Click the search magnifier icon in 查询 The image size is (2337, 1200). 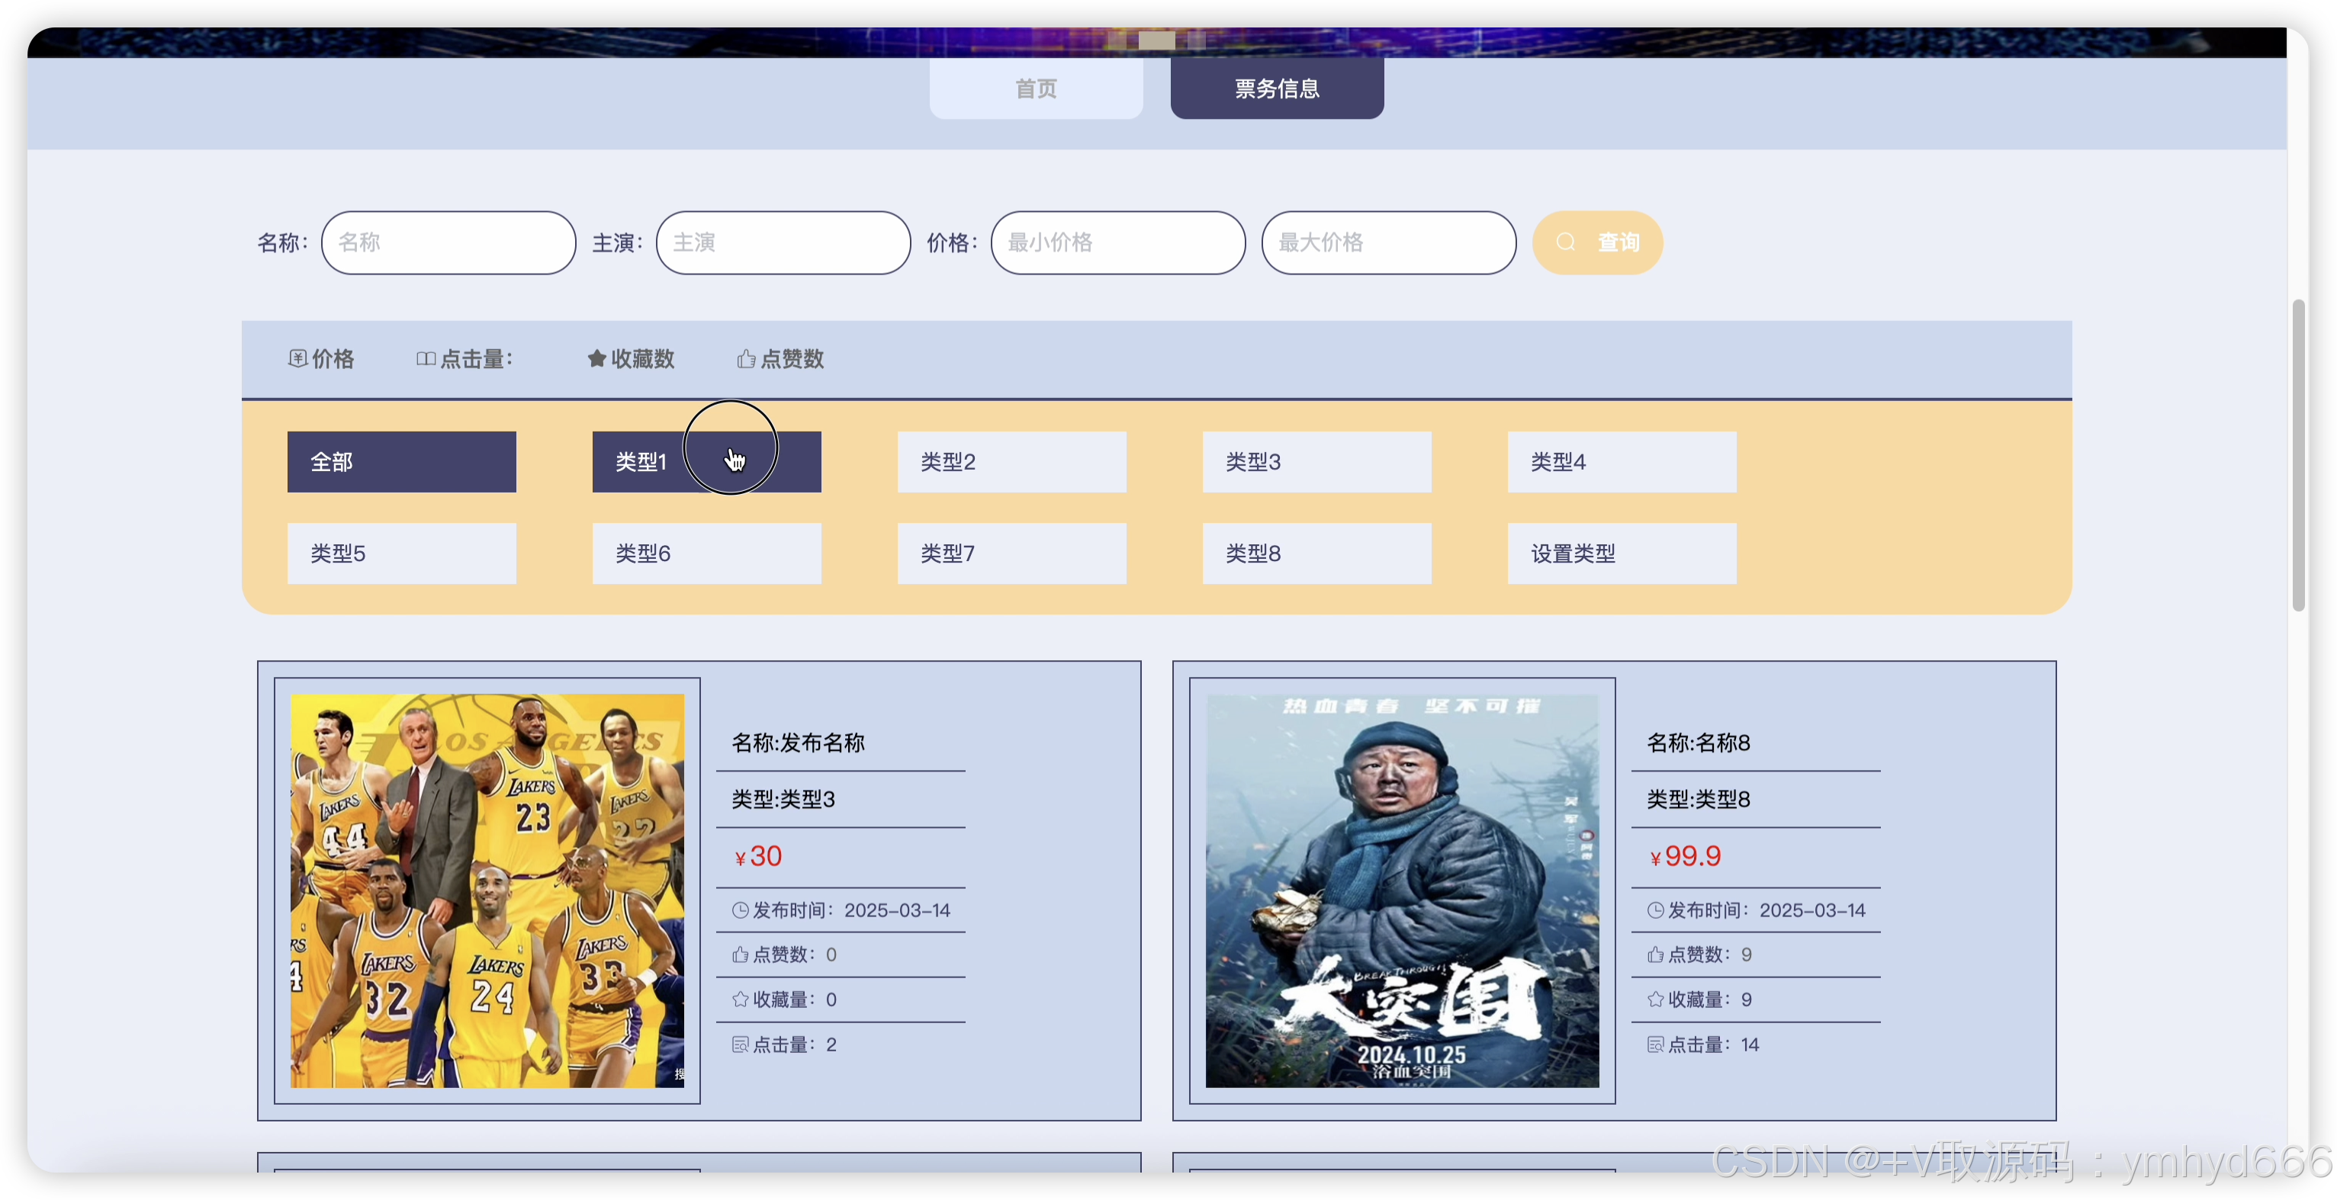pos(1566,242)
